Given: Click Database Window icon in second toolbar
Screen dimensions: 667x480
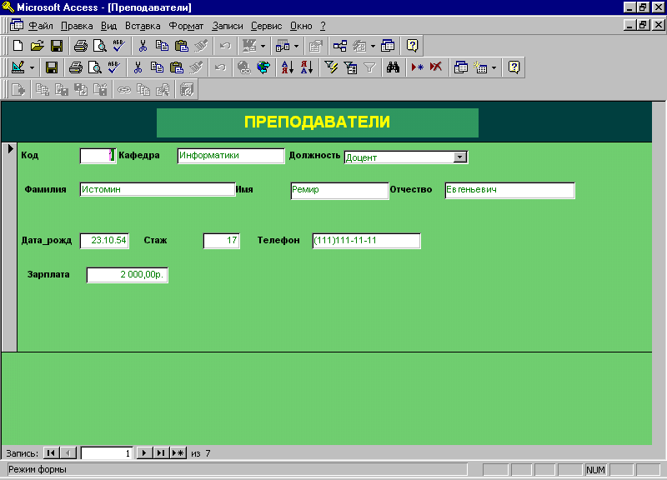Looking at the screenshot, I should pyautogui.click(x=461, y=67).
